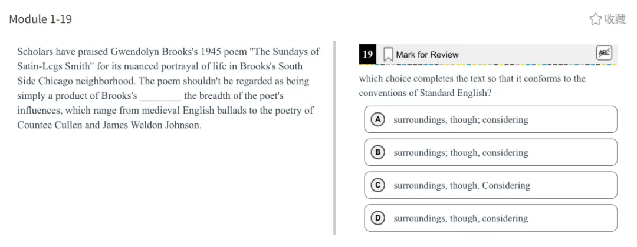Screen dimensions: 637x247
Task: Click the "which choice completes the text" prompt
Action: click(x=472, y=86)
